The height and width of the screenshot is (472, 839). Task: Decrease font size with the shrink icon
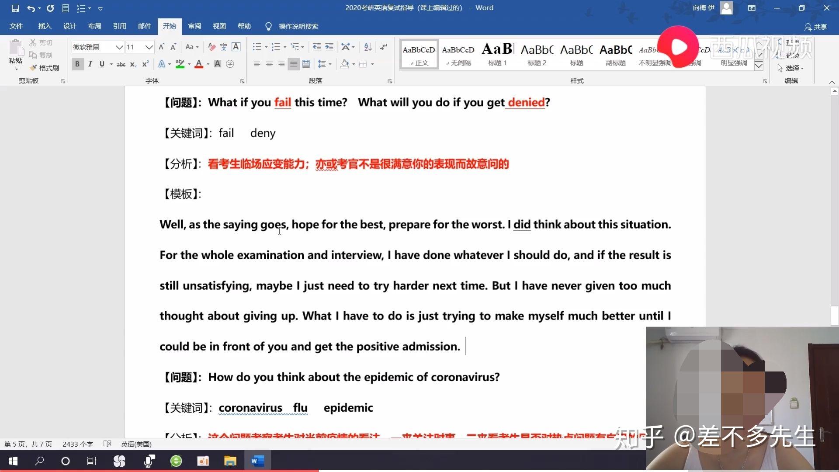[x=173, y=47]
